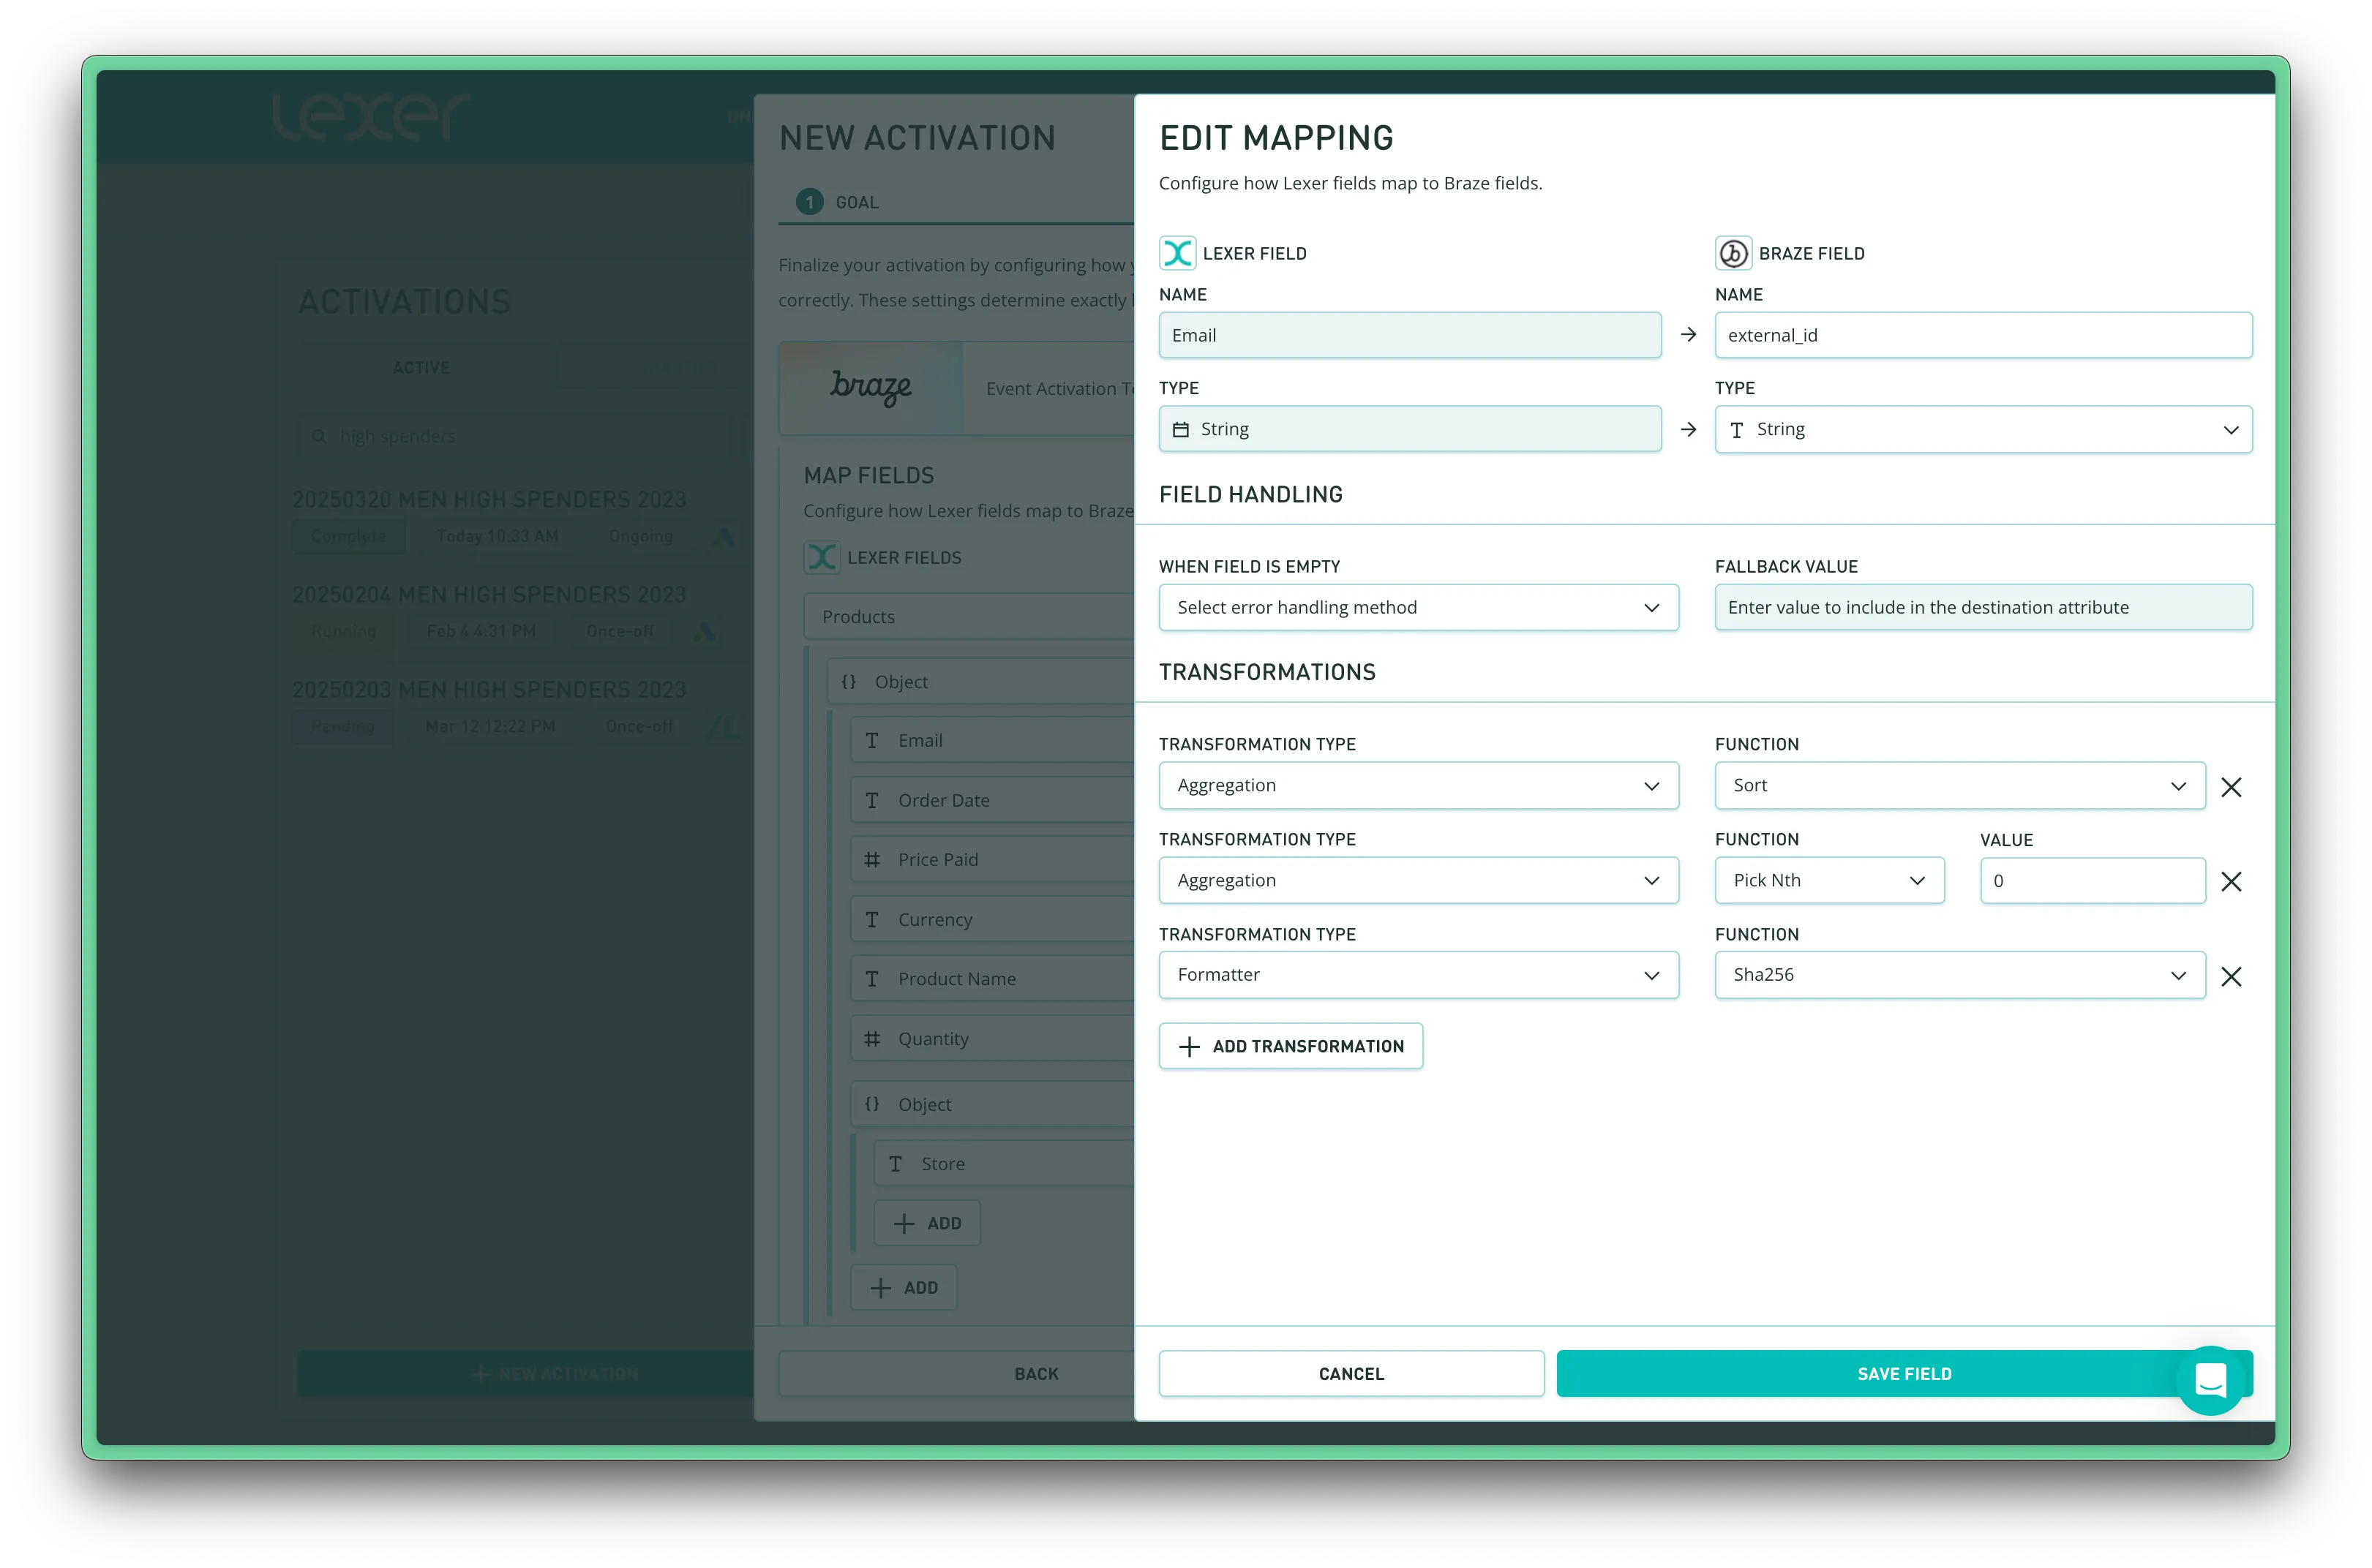Open the Pick Nth function dropdown

[x=1829, y=880]
